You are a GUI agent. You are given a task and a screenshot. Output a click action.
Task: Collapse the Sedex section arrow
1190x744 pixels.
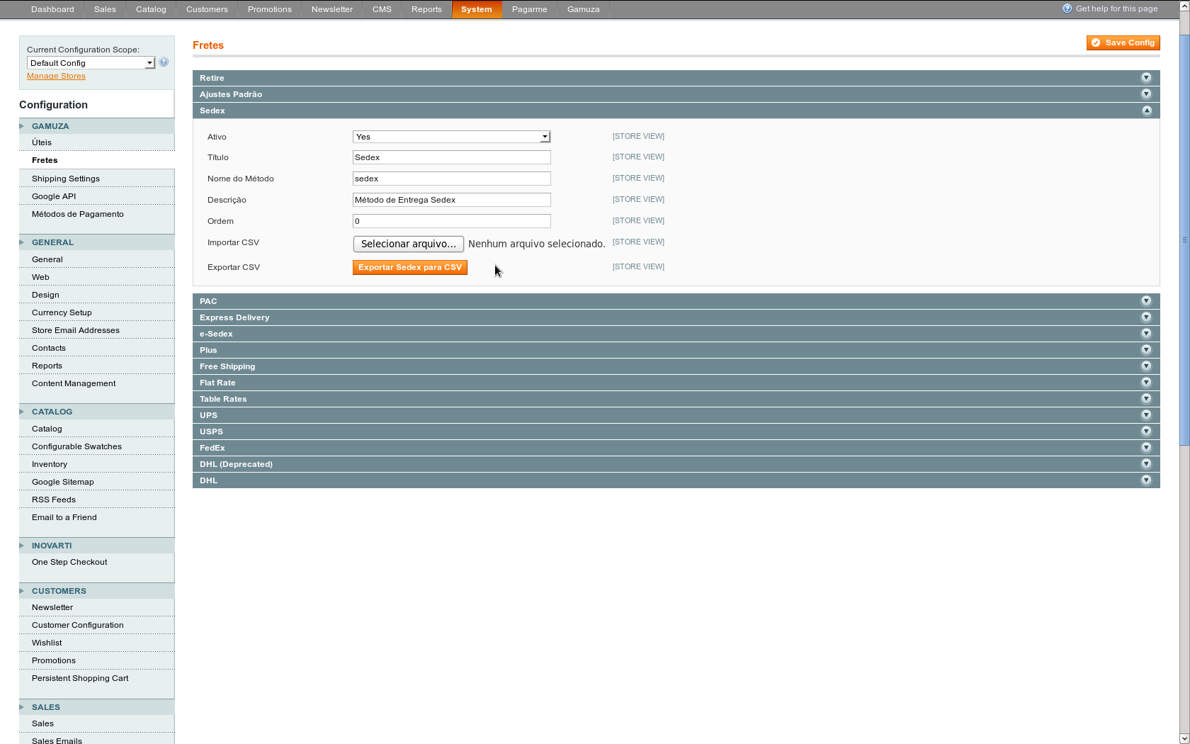(1146, 111)
